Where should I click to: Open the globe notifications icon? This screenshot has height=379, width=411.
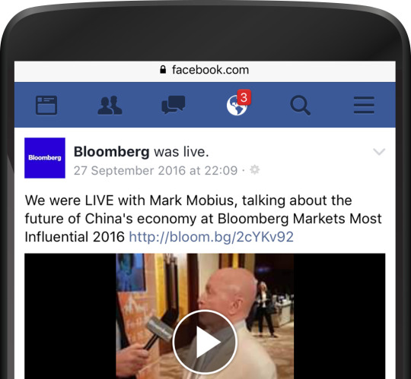click(237, 105)
